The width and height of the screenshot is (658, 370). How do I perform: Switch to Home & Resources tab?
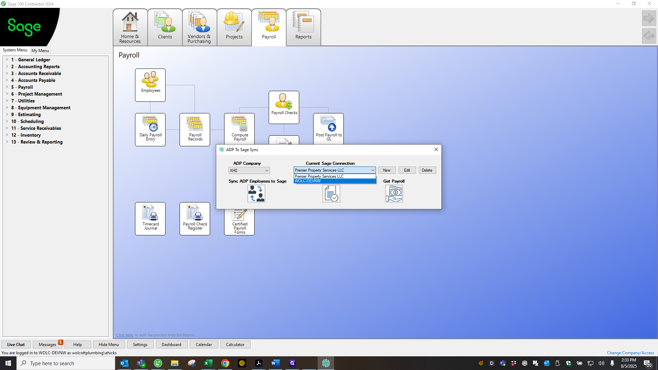(130, 27)
